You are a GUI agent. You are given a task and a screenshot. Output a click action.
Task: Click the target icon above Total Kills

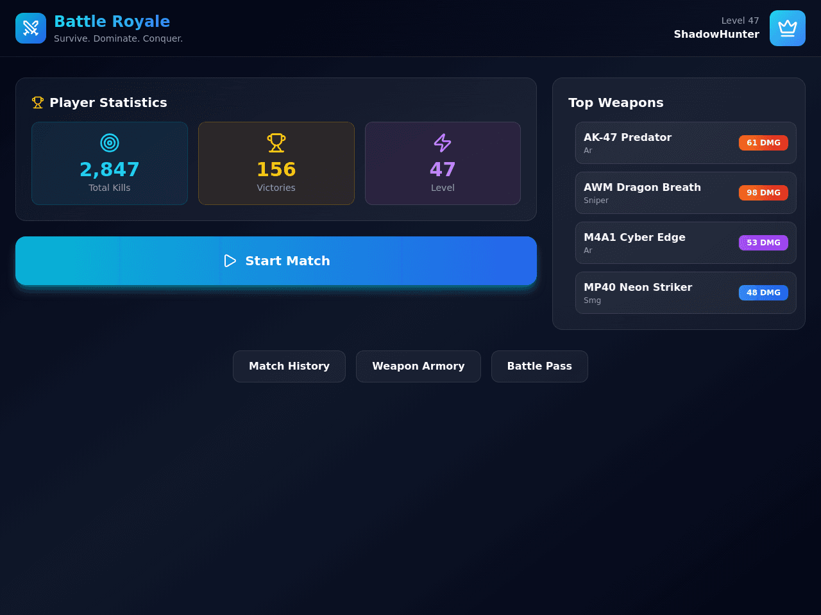pyautogui.click(x=110, y=143)
